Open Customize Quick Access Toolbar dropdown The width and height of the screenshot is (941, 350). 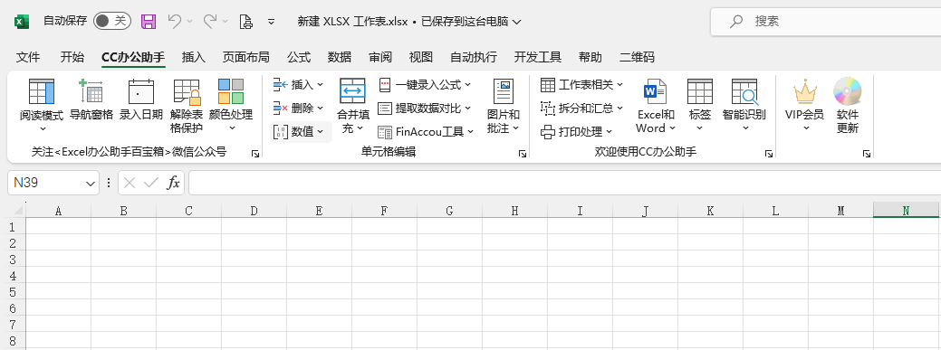272,22
